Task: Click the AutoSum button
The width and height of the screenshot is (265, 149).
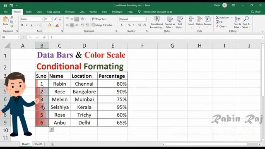Action: coord(222,17)
